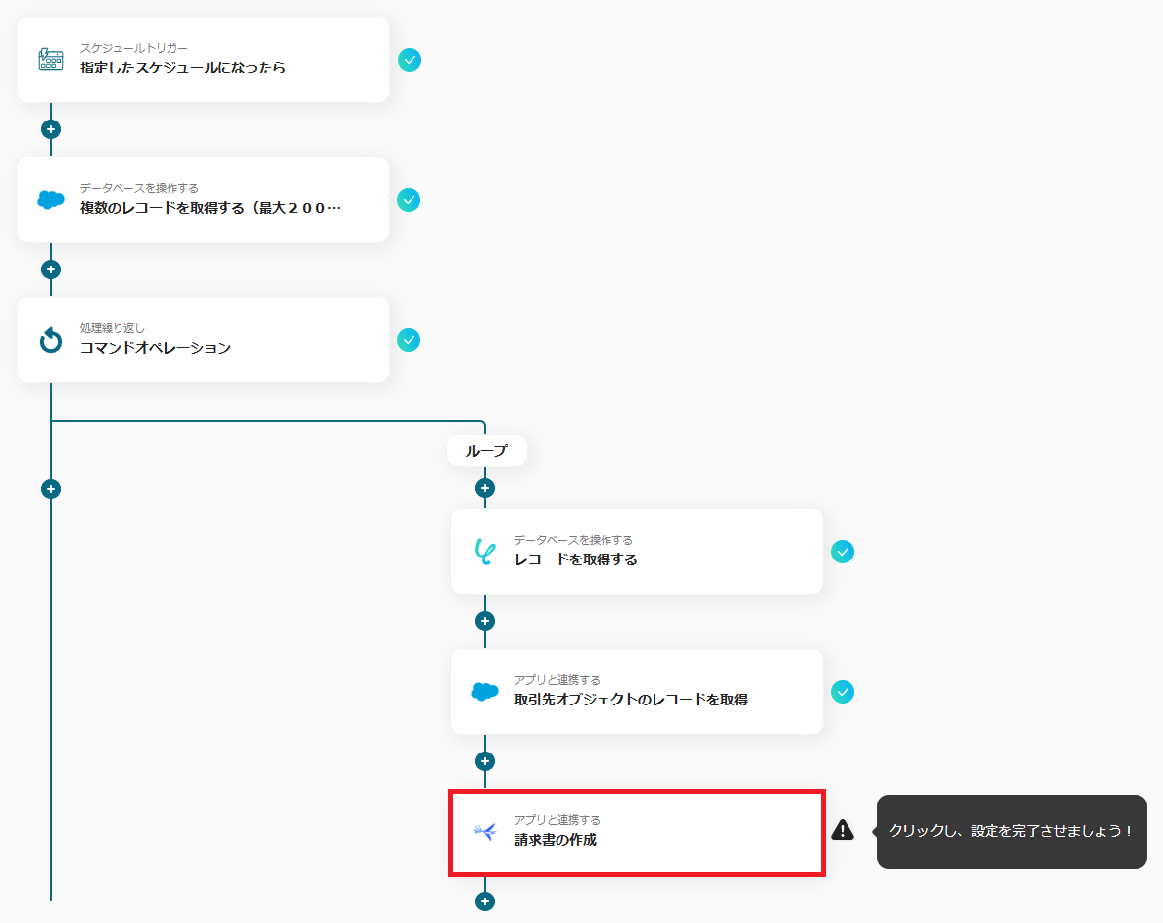Click アプリと連携する caption above 取引先オブジェクトのレコードを取得

click(x=557, y=680)
